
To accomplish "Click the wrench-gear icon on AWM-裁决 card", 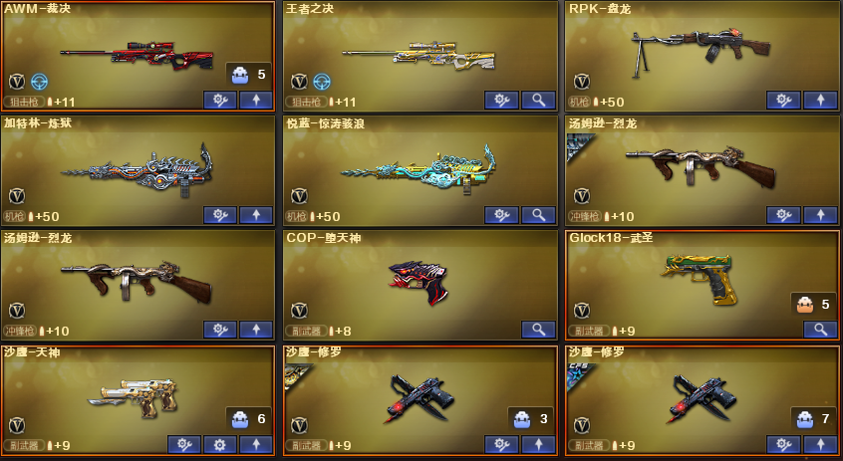I will [x=220, y=100].
